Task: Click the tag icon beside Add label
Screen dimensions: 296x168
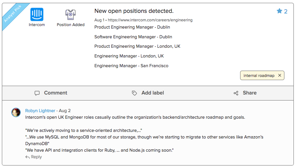Action: (x=134, y=93)
